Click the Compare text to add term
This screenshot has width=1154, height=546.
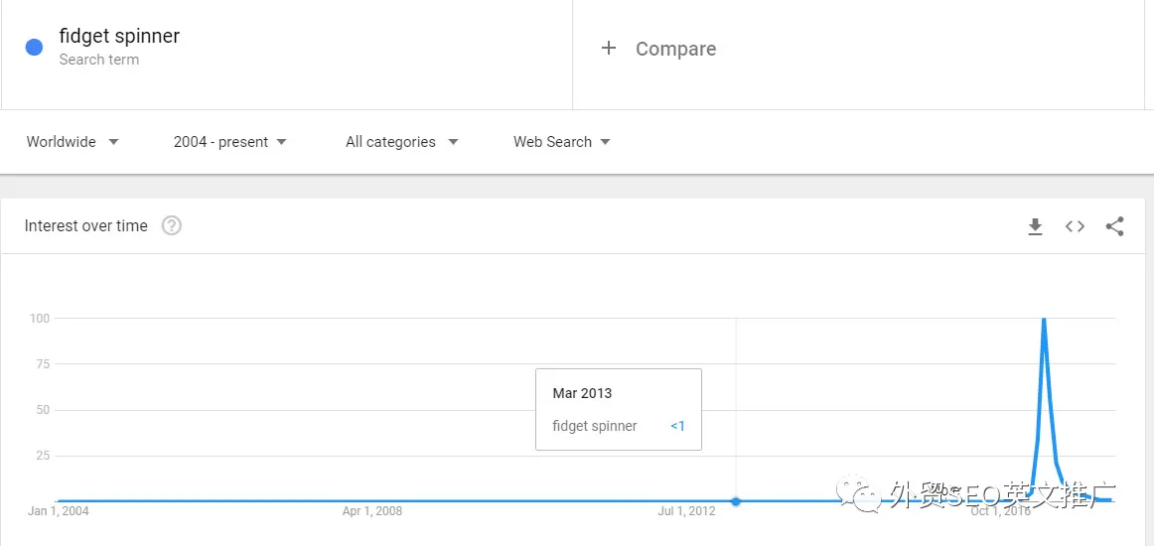pos(675,49)
